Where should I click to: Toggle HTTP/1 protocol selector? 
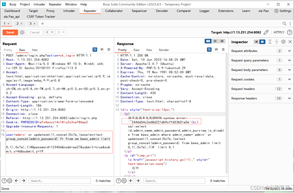[x=279, y=32]
